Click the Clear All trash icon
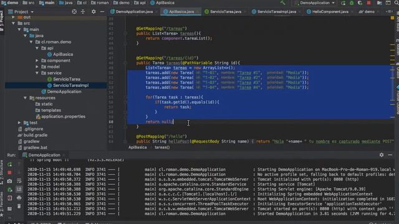This screenshot has height=224, width=399. [19, 206]
